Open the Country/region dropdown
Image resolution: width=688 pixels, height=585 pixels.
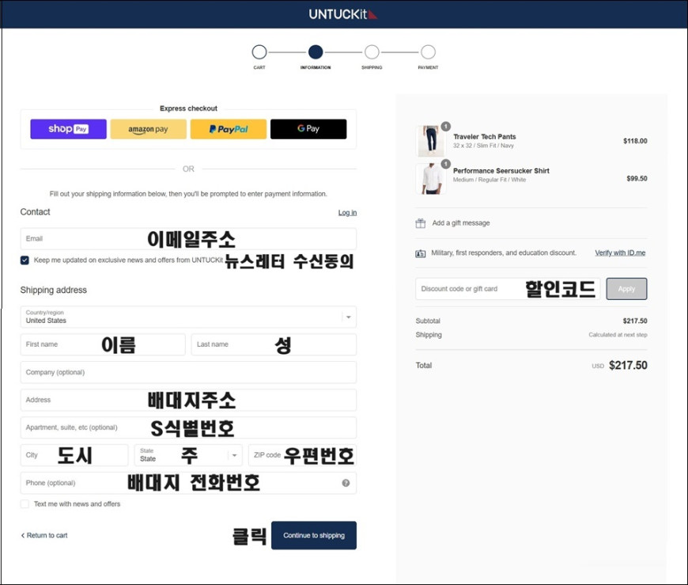188,317
